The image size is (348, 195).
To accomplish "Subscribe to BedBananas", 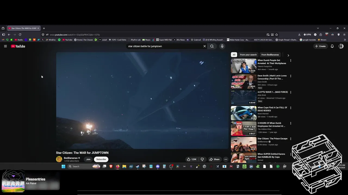I will tap(101, 159).
